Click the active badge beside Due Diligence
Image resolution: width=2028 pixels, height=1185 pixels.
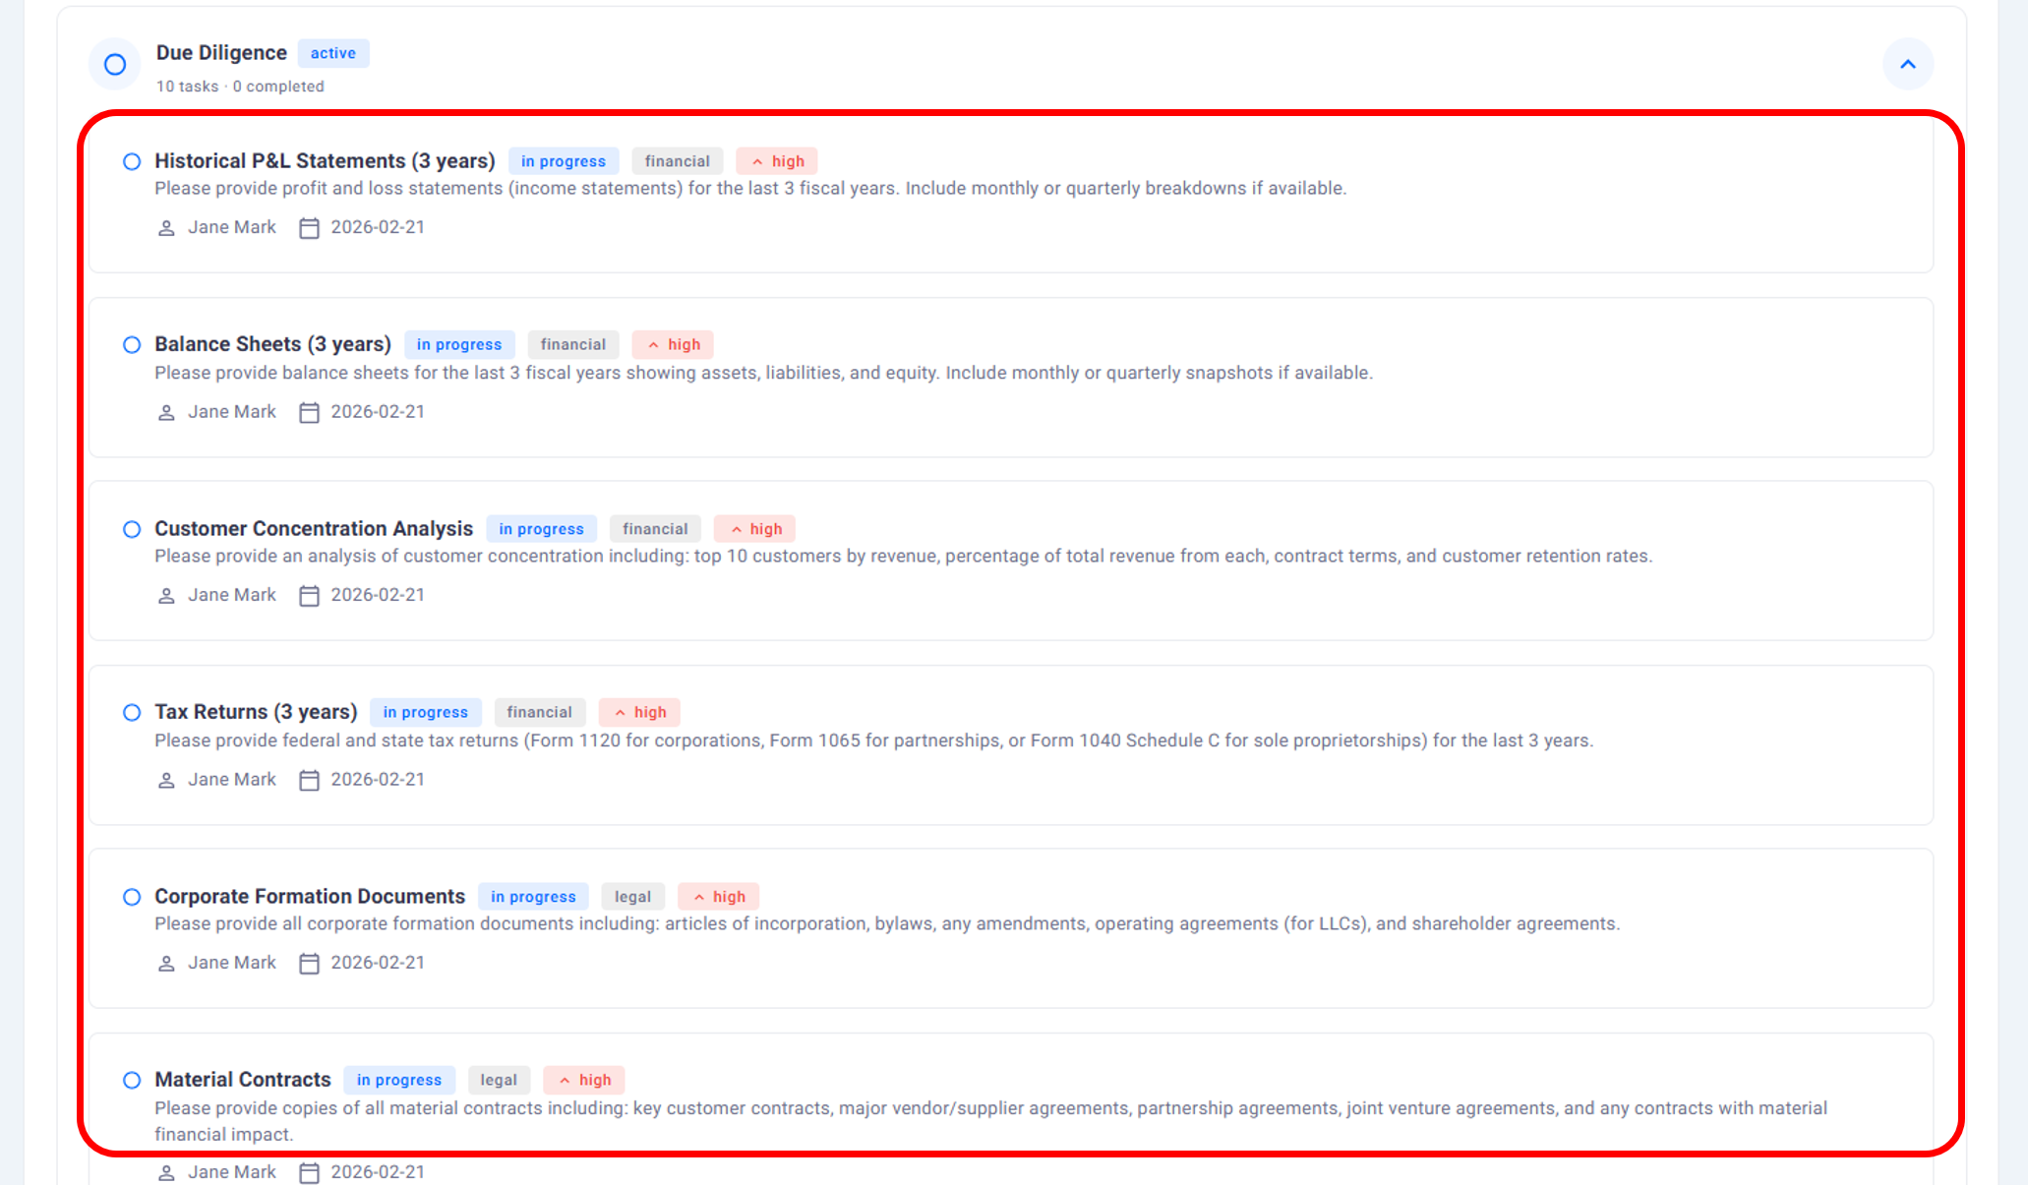(332, 53)
